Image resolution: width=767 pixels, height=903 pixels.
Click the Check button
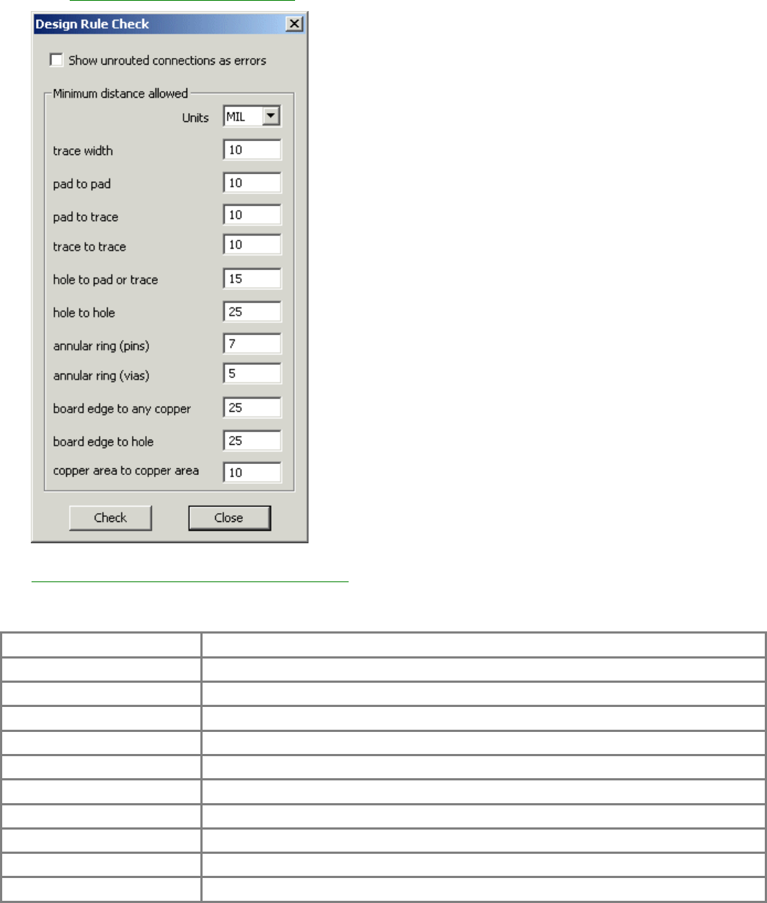[110, 518]
